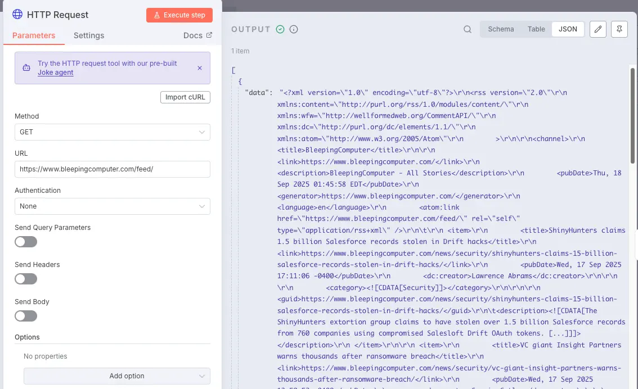The height and width of the screenshot is (389, 638).
Task: Open the Method dropdown showing GET
Action: click(x=112, y=132)
